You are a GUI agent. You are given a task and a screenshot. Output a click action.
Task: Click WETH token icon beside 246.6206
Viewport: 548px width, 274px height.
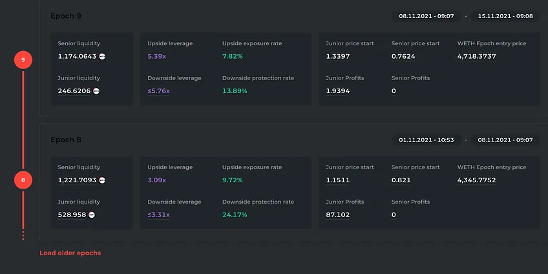(96, 91)
